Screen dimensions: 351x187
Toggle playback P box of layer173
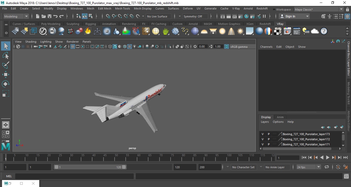point(268,134)
